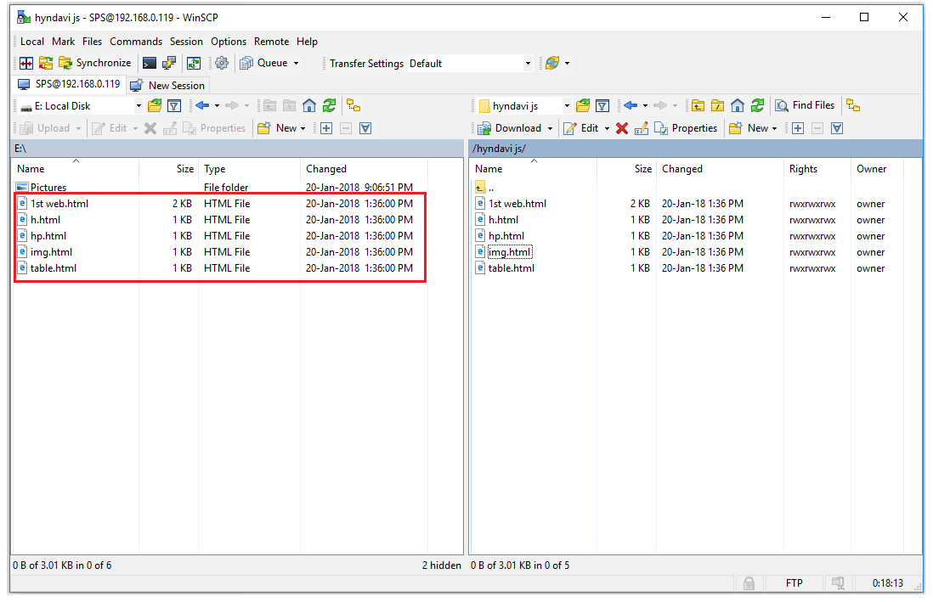933x602 pixels.
Task: Open the Options menu
Action: (229, 42)
